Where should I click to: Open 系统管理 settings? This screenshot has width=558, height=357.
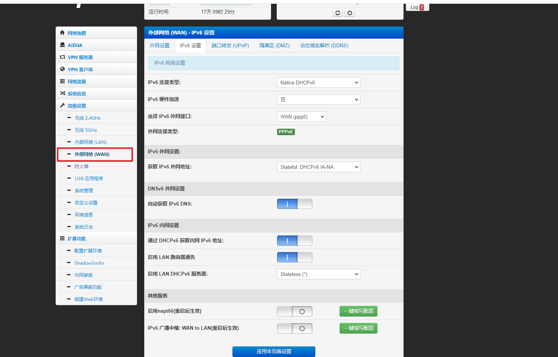(x=84, y=190)
